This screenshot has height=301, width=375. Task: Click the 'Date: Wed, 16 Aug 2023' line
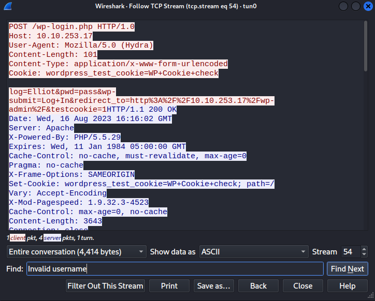(x=91, y=119)
